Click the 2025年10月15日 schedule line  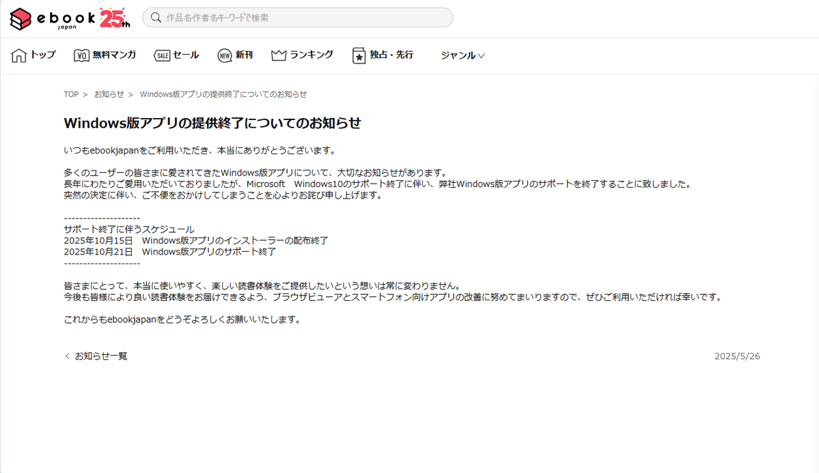point(196,241)
